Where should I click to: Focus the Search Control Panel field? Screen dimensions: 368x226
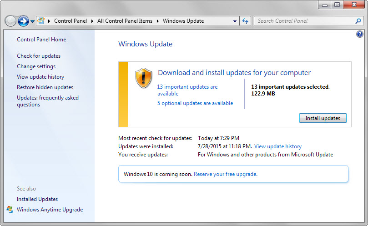(308, 21)
